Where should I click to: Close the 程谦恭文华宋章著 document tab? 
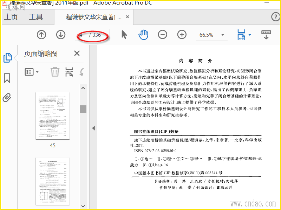pos(128,17)
